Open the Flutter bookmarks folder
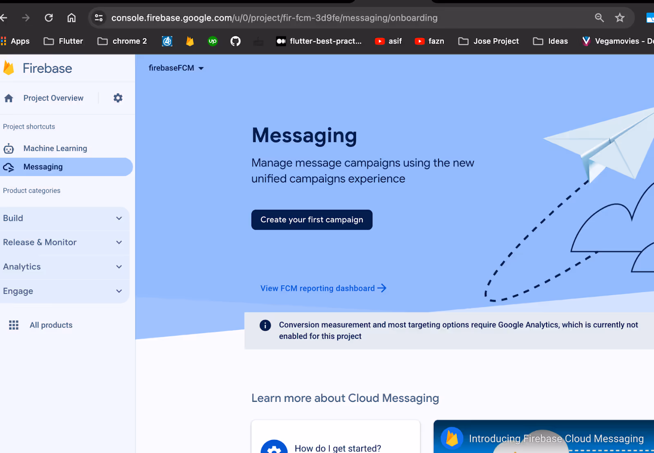654x453 pixels. coord(63,41)
